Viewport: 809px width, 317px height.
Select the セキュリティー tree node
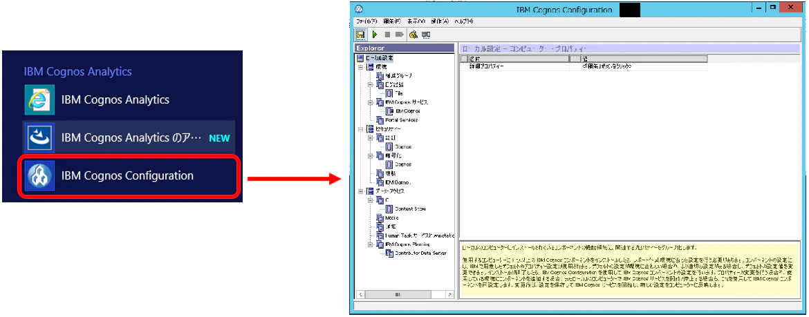389,129
